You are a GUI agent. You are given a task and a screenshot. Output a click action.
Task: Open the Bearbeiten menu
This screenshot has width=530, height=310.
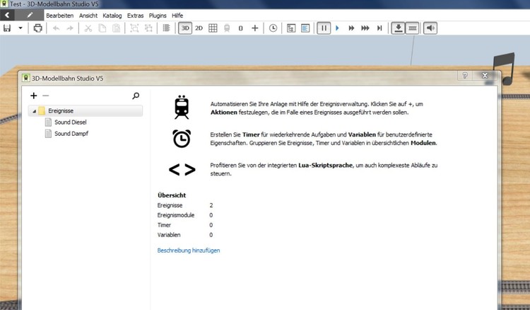click(x=60, y=15)
